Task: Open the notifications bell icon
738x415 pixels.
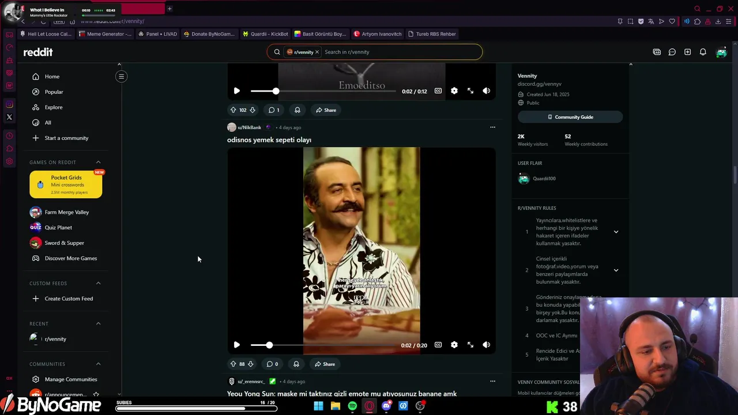Action: click(x=703, y=52)
